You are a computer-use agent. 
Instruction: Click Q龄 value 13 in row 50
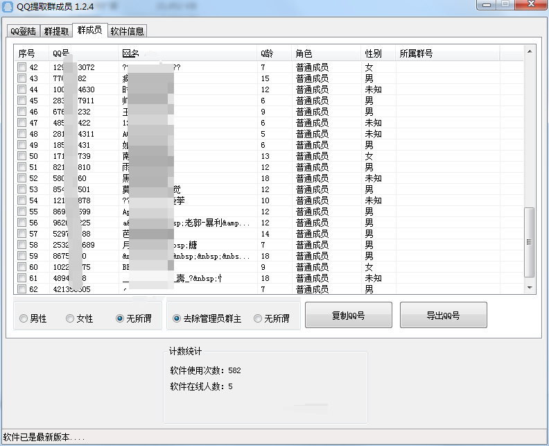(x=265, y=156)
